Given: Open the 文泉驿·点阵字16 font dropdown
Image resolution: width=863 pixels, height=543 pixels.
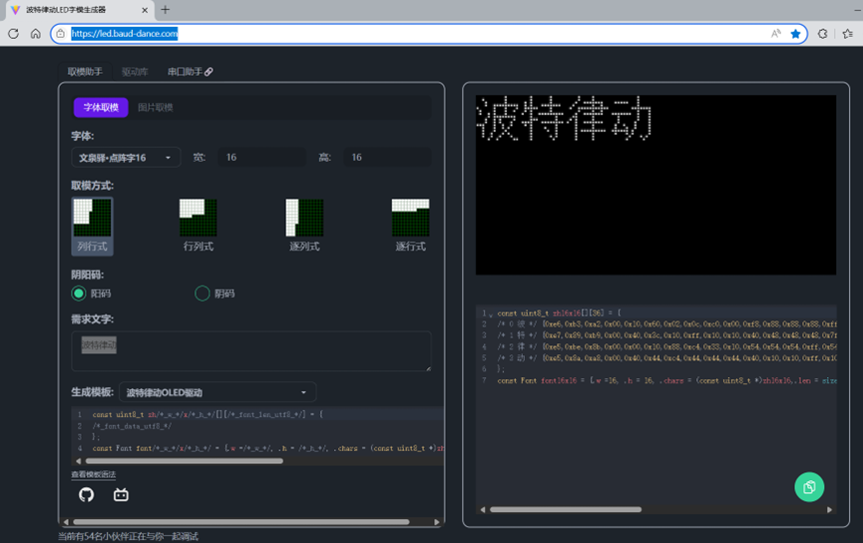Looking at the screenshot, I should (126, 158).
